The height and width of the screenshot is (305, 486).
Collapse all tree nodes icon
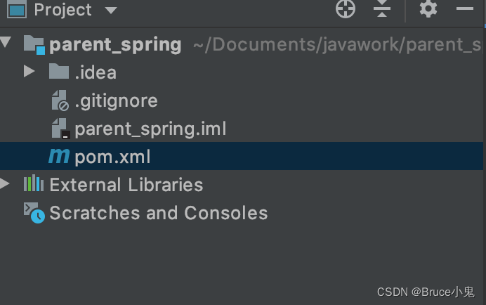point(382,8)
